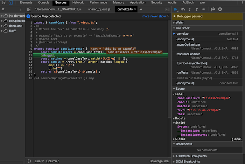
Task: Open the Security tab
Action: (x=156, y=2)
